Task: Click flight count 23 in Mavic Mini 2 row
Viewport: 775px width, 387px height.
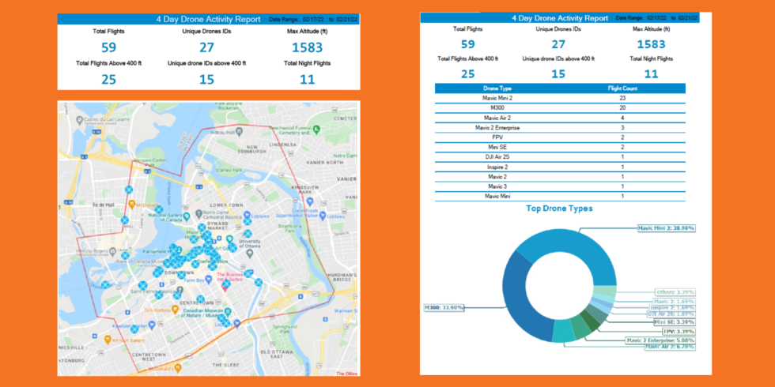Action: [622, 98]
